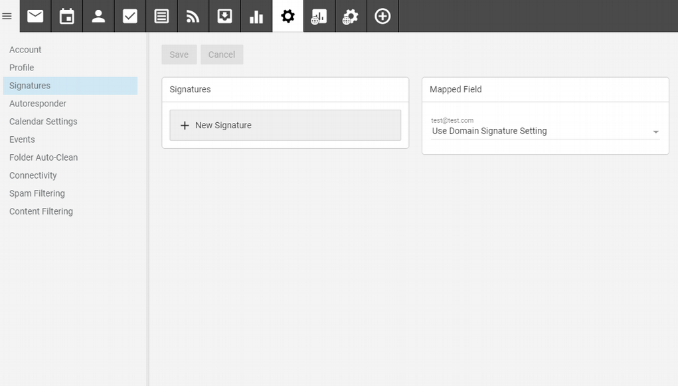Click the plus circle icon in toolbar
This screenshot has height=386, width=678.
[382, 16]
